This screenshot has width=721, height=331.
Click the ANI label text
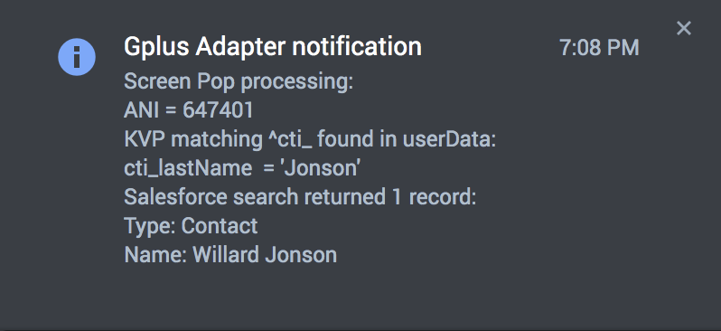pos(142,110)
